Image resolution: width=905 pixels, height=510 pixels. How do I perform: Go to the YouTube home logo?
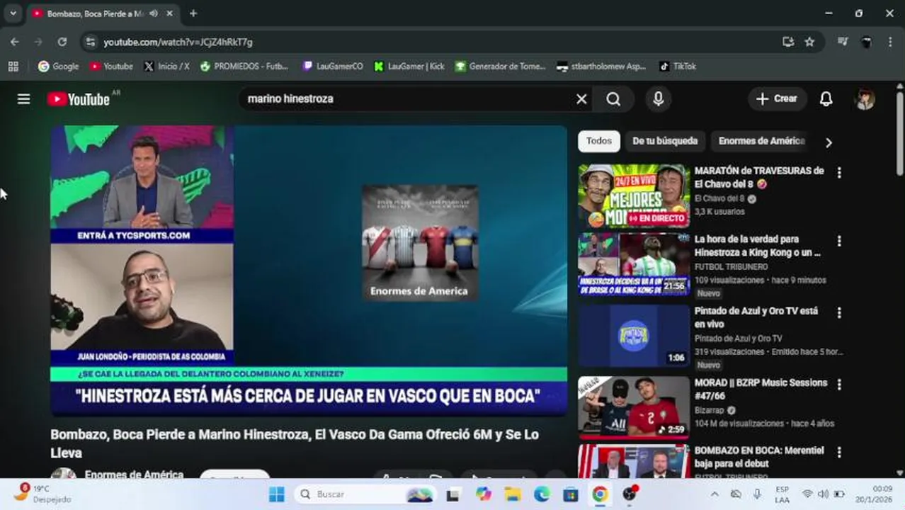pos(79,99)
